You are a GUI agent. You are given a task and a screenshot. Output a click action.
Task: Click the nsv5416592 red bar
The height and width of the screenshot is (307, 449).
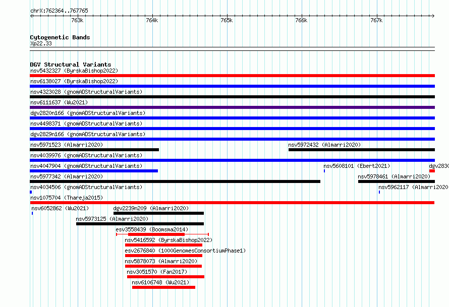pos(163,245)
